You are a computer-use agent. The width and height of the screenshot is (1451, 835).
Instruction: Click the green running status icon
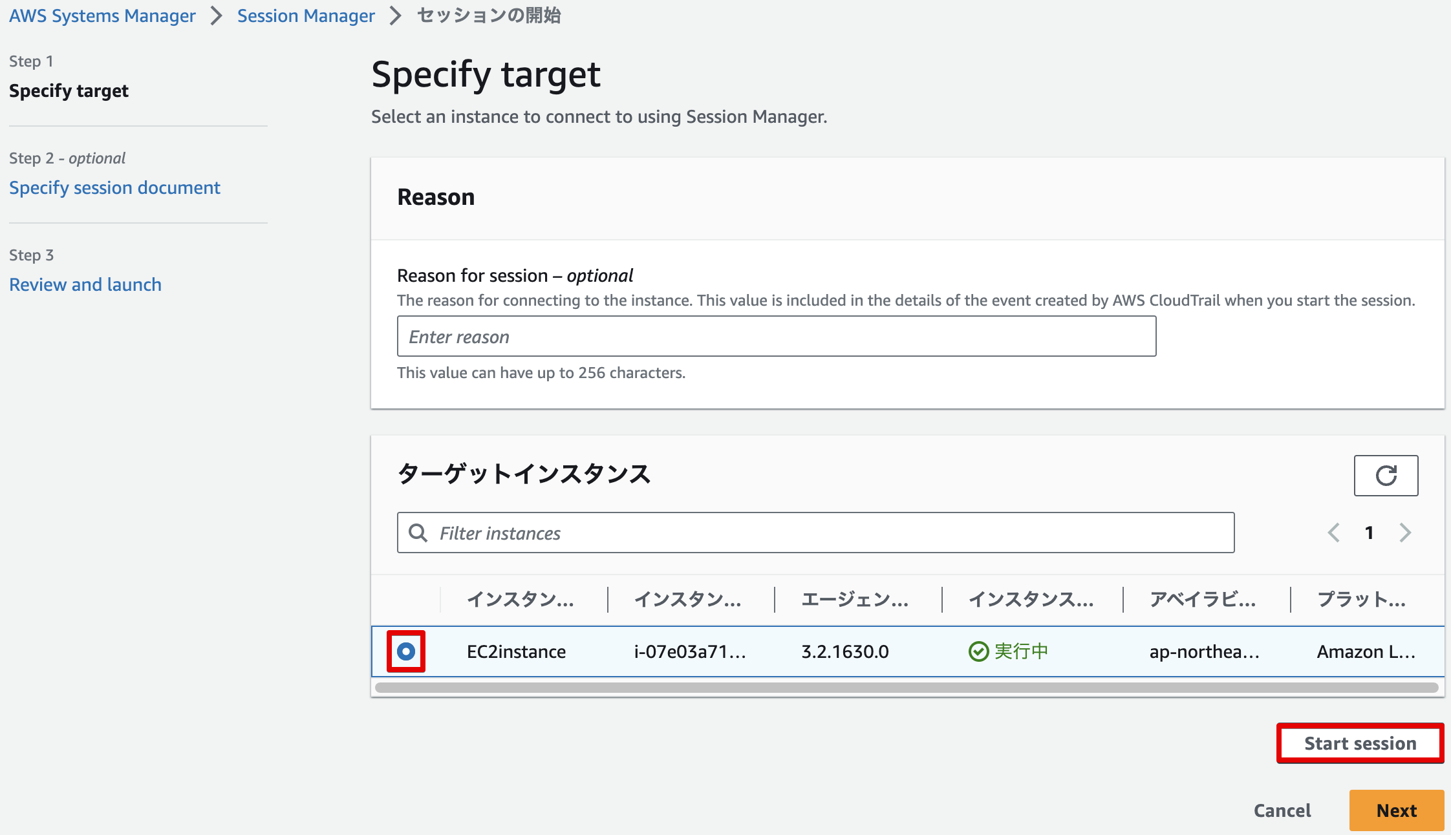tap(978, 651)
